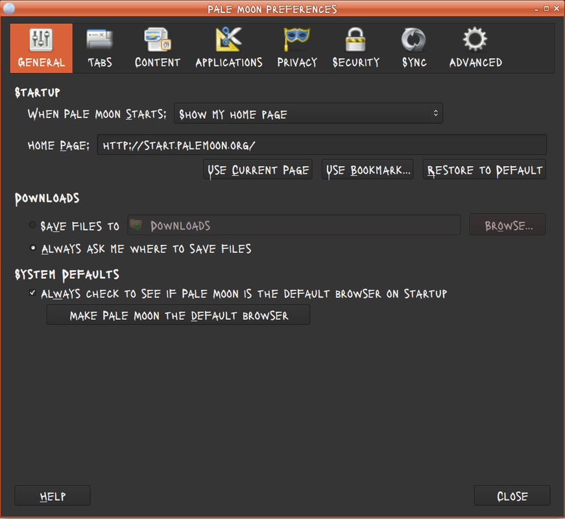Expand the 'When Pale Moon starts' dropdown

[x=308, y=114]
